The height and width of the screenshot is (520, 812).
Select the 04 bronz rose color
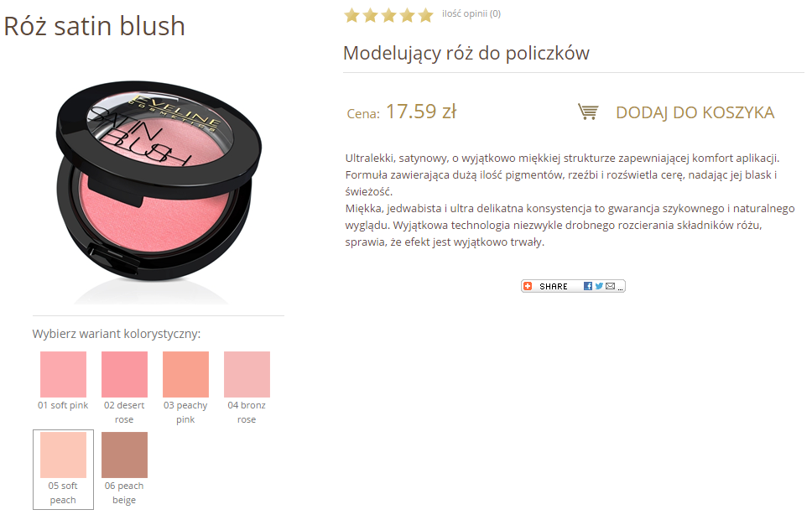[247, 374]
